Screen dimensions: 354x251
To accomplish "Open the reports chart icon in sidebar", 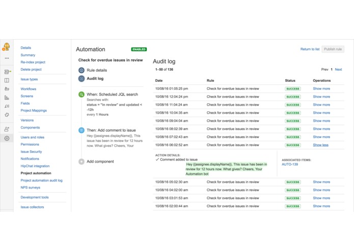I will click(7, 98).
